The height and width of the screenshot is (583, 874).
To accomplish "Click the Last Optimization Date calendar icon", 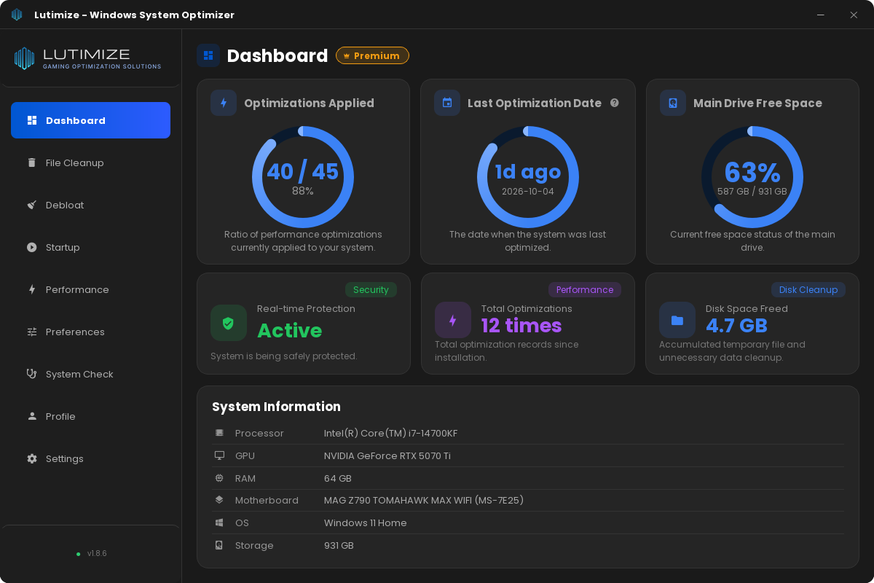I will click(447, 103).
